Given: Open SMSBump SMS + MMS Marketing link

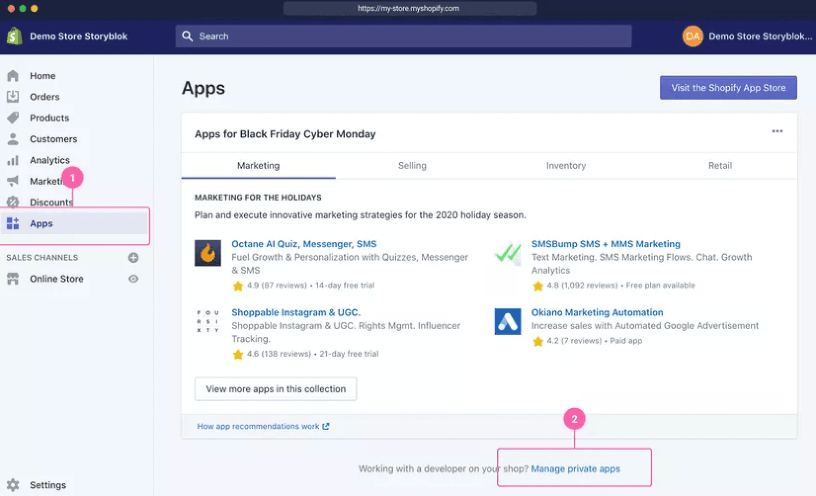Looking at the screenshot, I should coord(606,244).
